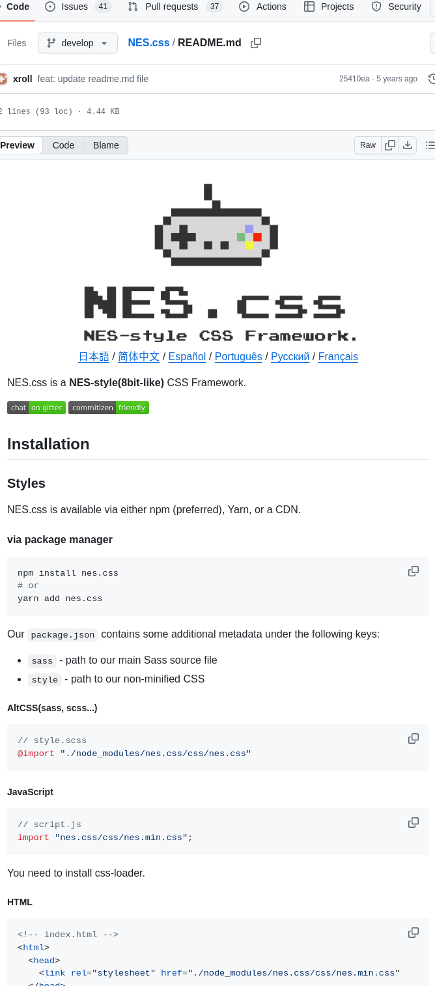View the Raw file
This screenshot has height=986, width=435.
[x=367, y=145]
